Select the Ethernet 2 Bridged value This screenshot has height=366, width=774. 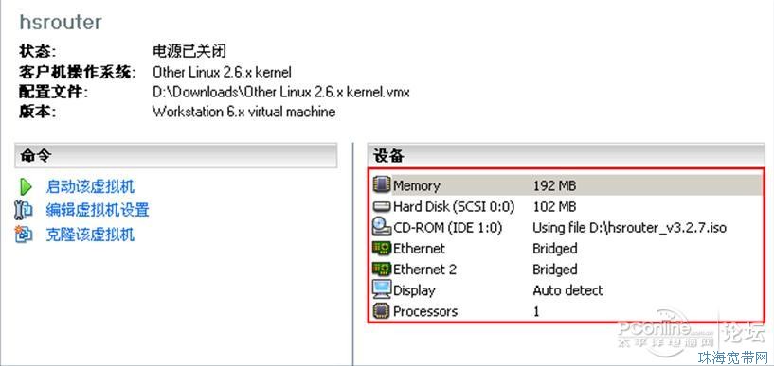click(x=555, y=270)
